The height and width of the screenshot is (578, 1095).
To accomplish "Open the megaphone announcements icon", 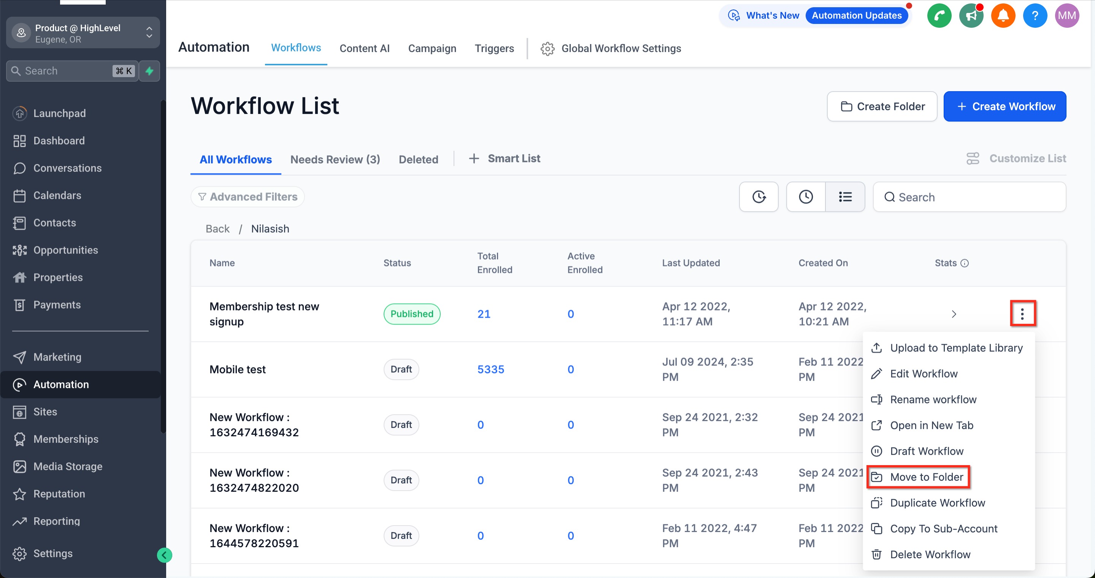I will point(971,16).
